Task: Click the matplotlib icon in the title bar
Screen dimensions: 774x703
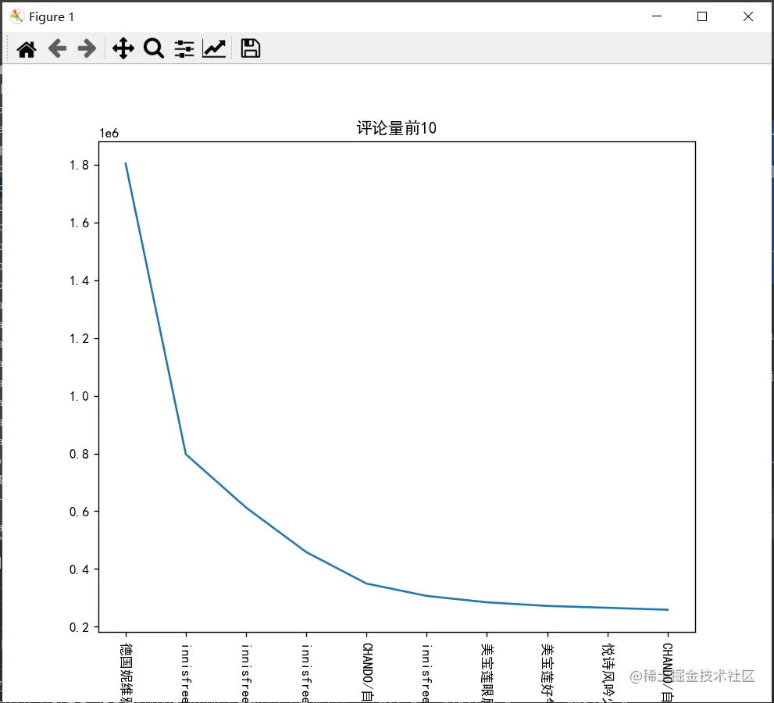Action: click(16, 16)
